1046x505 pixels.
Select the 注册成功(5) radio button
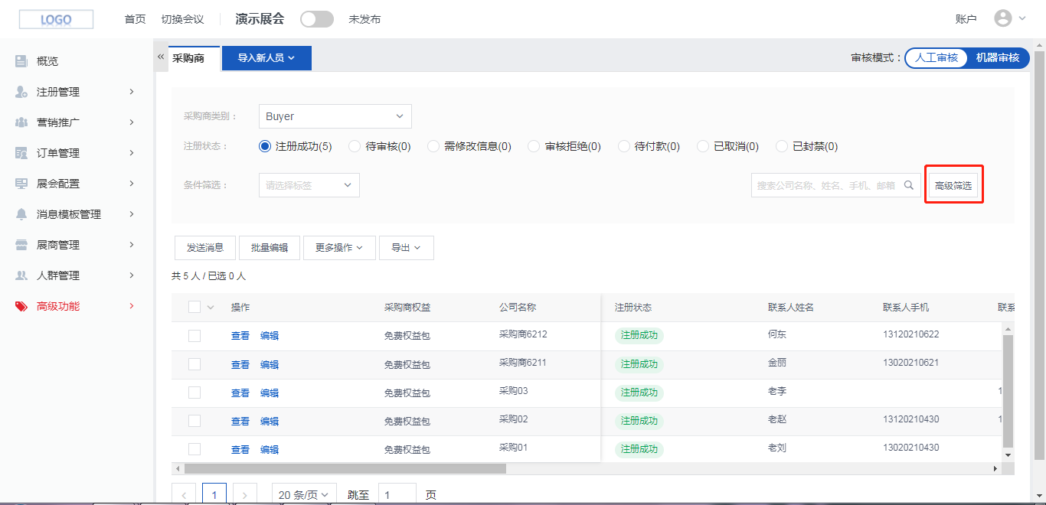266,146
